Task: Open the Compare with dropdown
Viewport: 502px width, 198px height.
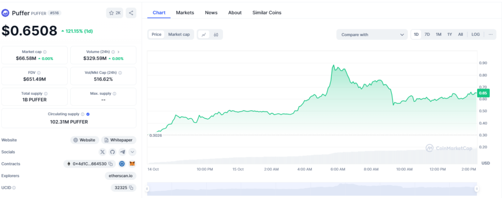Action: coord(372,35)
